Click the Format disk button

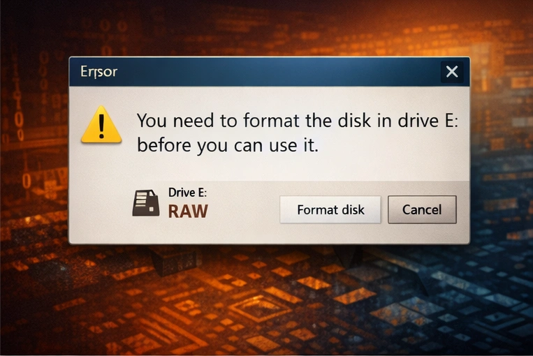tap(330, 209)
